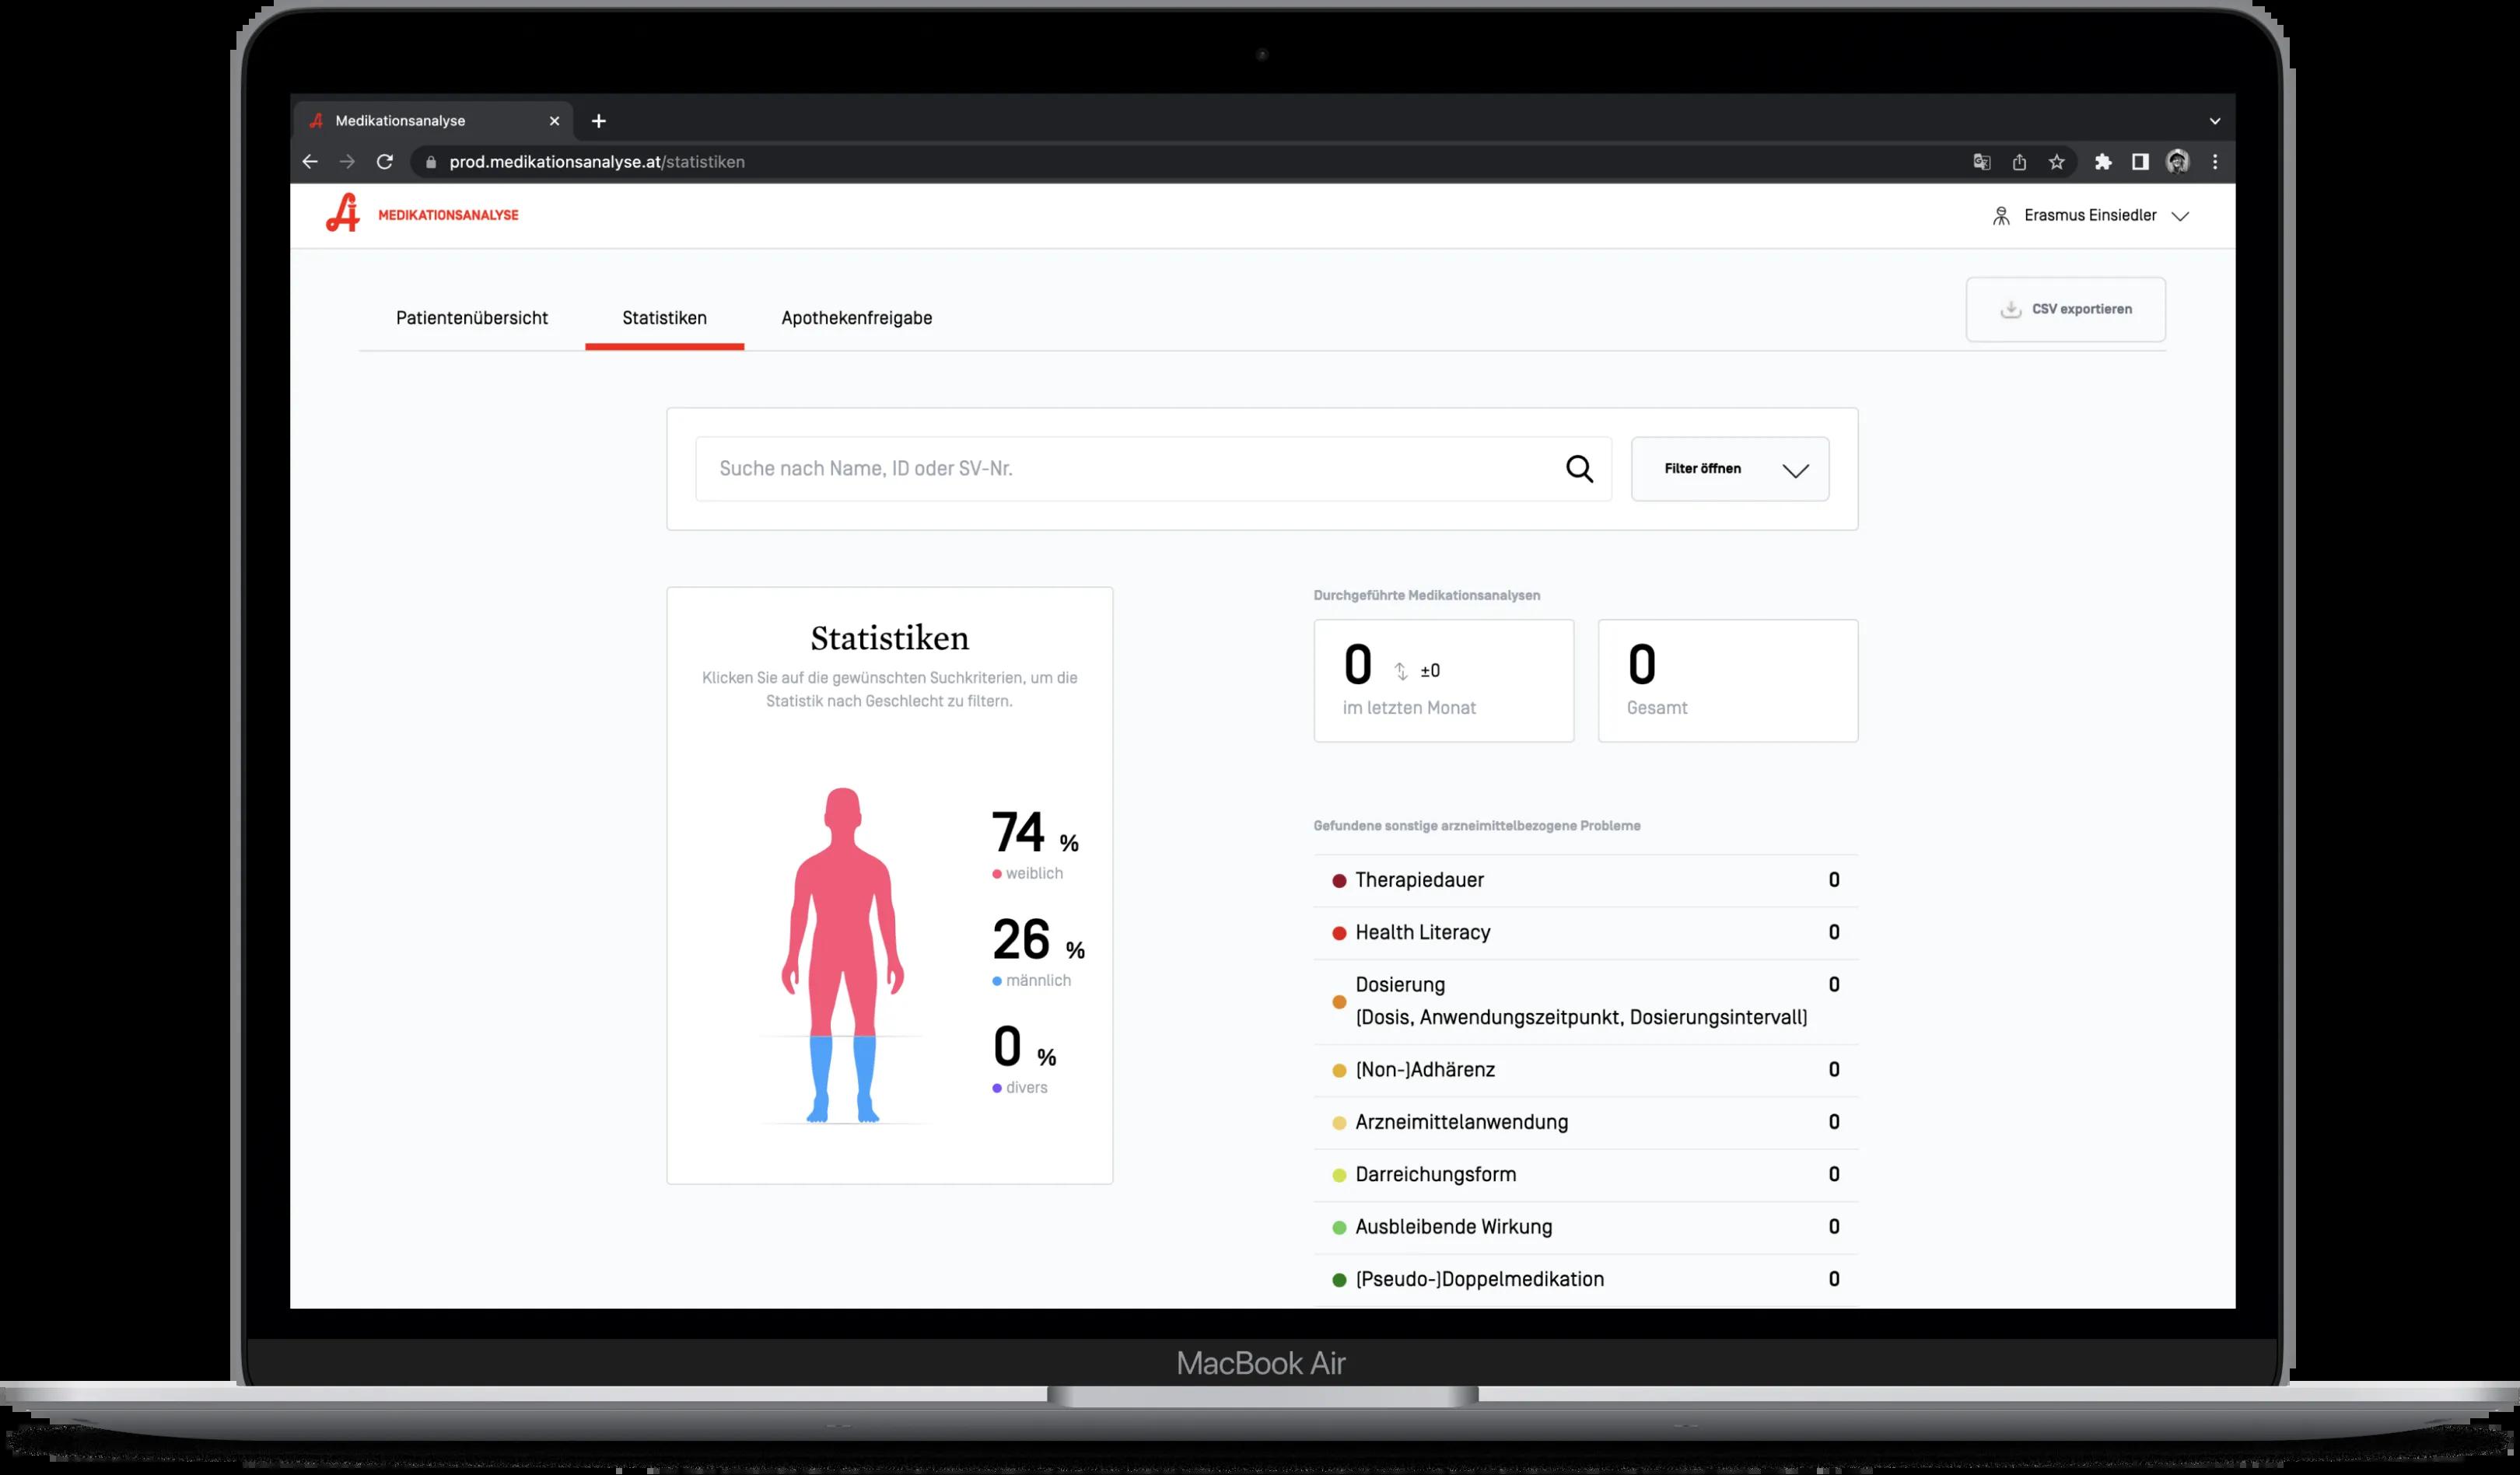The width and height of the screenshot is (2520, 1475).
Task: Open the Erasmus Einsiedler user menu
Action: 2090,216
